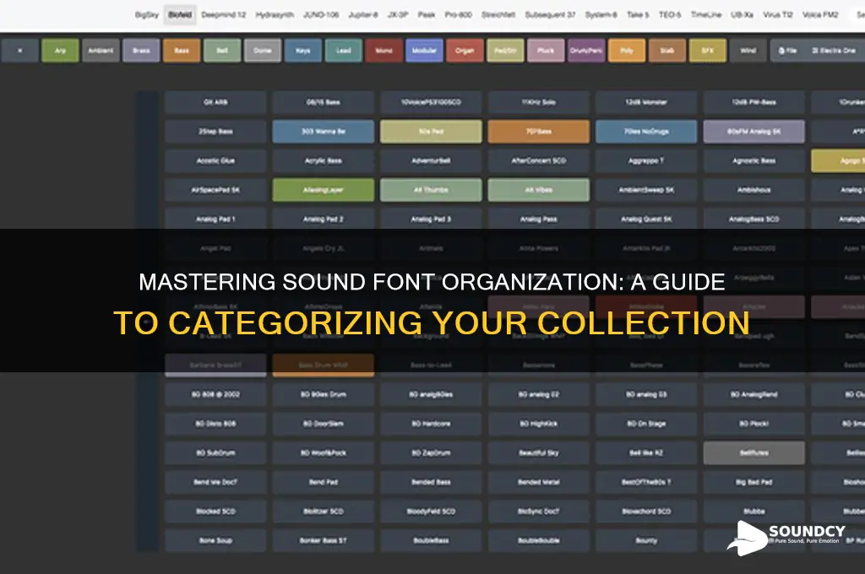This screenshot has height=574, width=865.
Task: Filter by the orange Bass category tag
Action: 182,51
